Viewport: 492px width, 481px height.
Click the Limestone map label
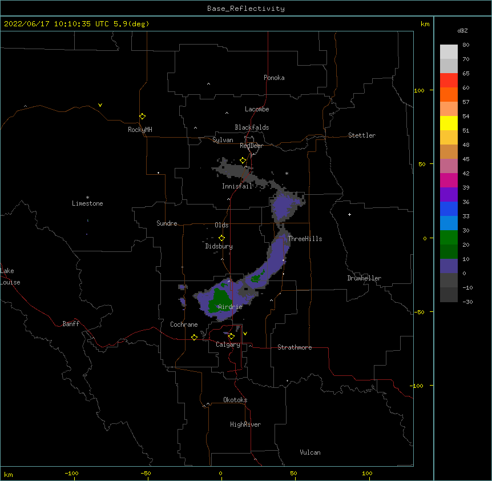tap(87, 203)
